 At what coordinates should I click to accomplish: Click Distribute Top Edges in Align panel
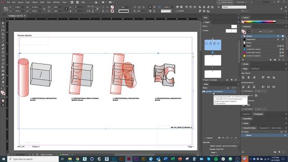tap(243, 87)
